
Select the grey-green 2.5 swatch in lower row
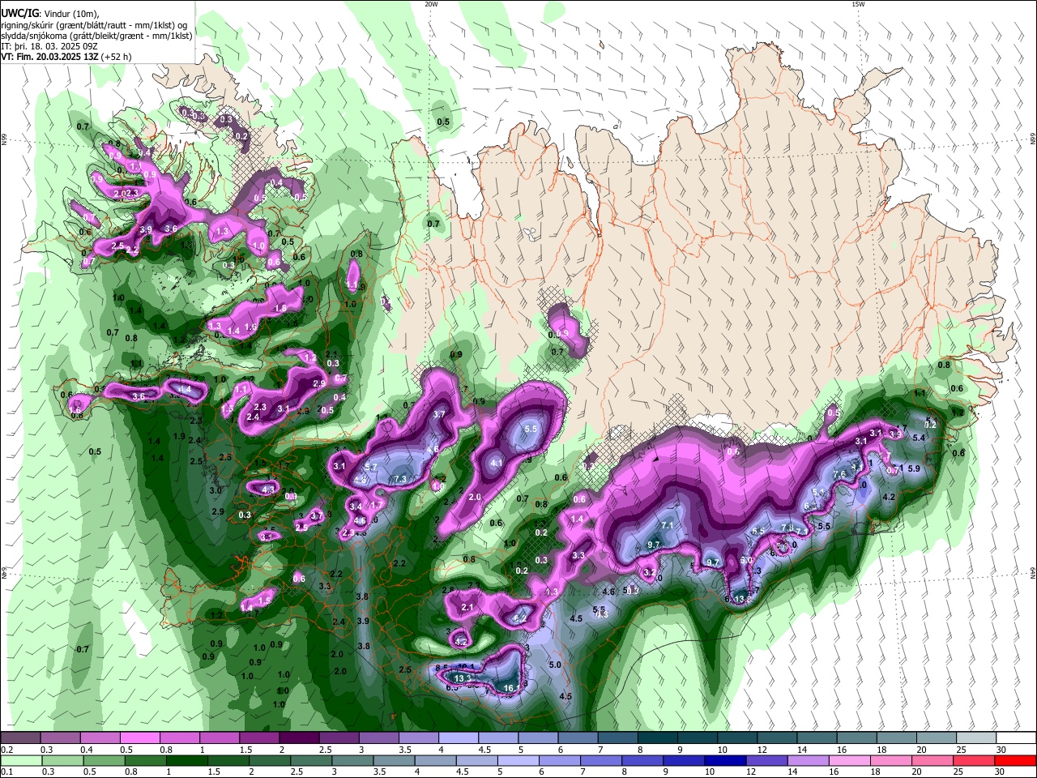pyautogui.click(x=310, y=760)
